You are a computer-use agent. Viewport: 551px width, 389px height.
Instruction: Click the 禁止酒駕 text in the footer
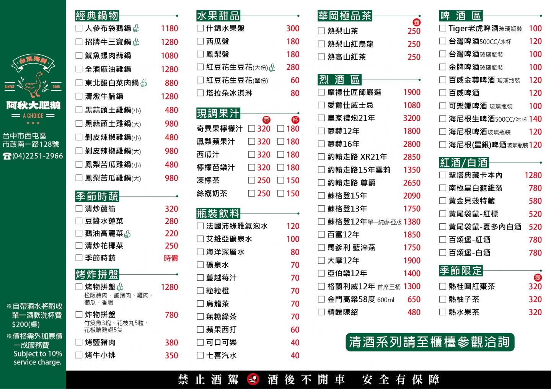[208, 379]
